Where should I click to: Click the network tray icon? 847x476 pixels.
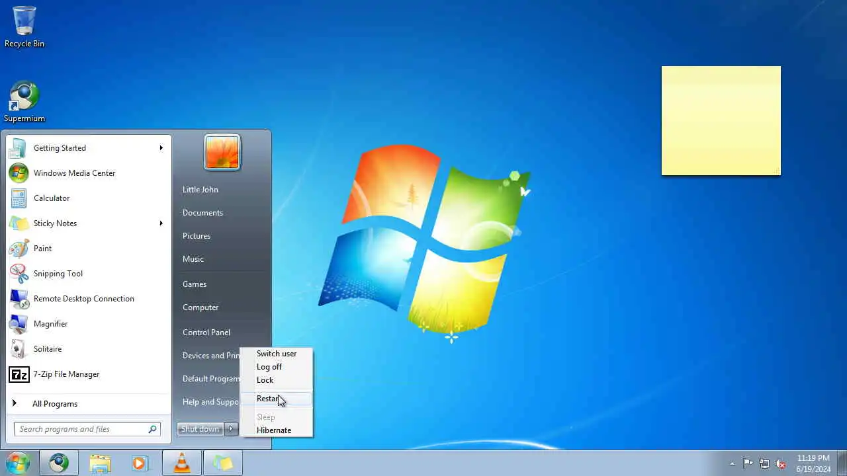764,463
